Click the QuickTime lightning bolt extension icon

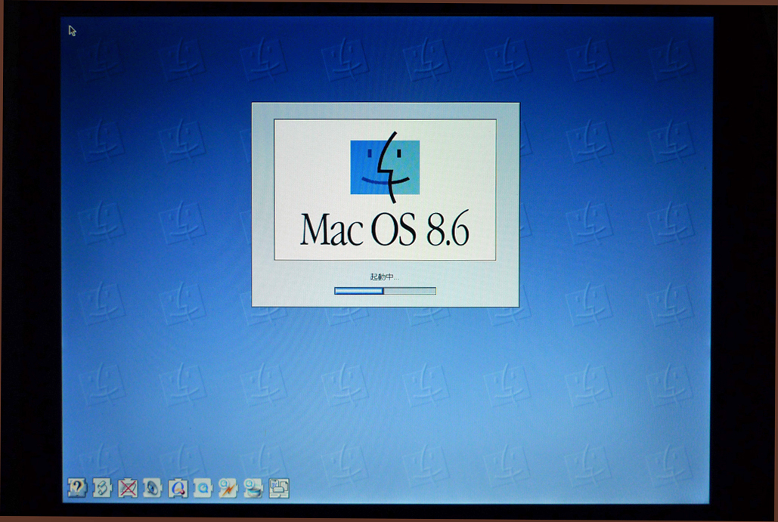click(x=228, y=488)
